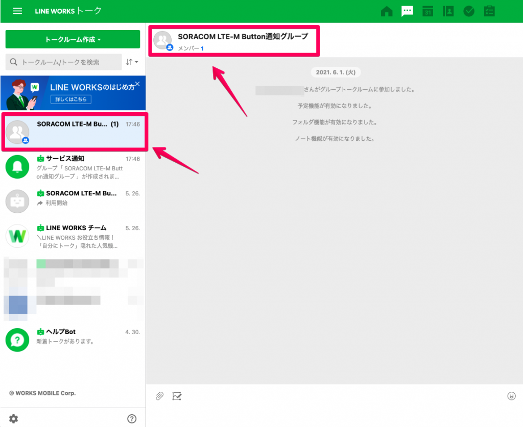This screenshot has width=523, height=427.
Task: Open the LINE WORKS チーム talk room
Action: coord(73,236)
